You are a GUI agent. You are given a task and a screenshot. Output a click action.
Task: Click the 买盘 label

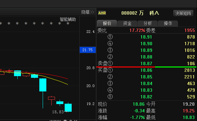(103, 70)
